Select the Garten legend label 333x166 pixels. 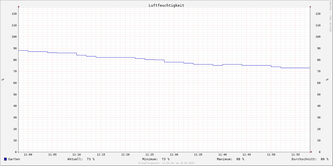pos(14,159)
